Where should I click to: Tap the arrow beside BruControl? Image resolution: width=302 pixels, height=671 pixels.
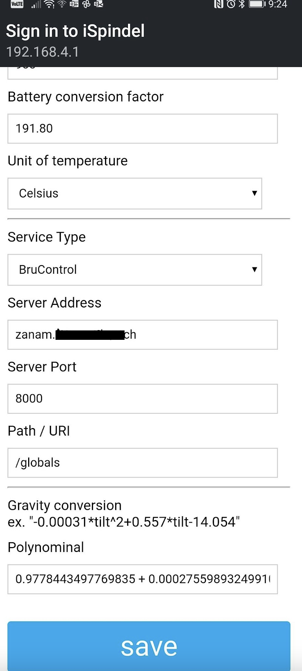[254, 270]
